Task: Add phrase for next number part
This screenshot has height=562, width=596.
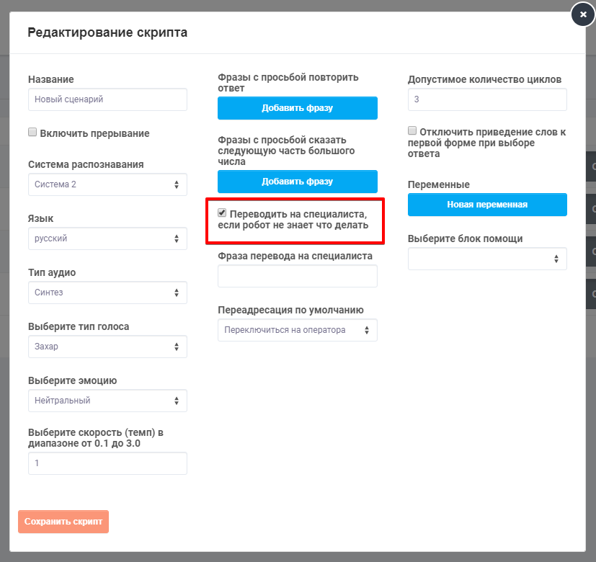Action: pyautogui.click(x=297, y=182)
